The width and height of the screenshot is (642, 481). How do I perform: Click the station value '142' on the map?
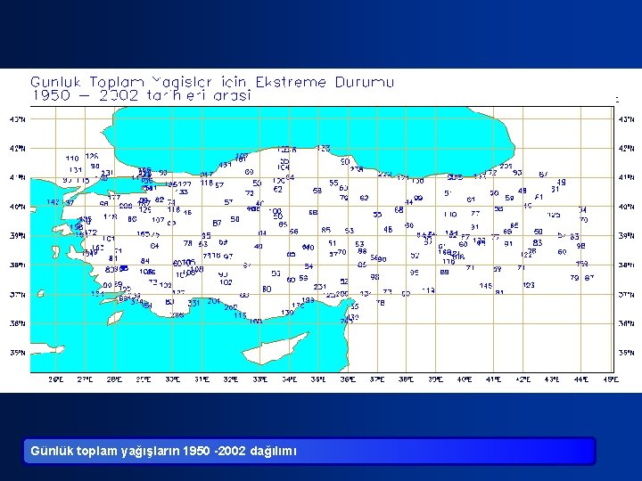(53, 202)
